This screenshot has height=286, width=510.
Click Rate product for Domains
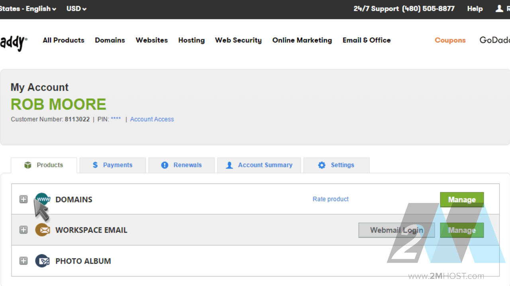[331, 199]
